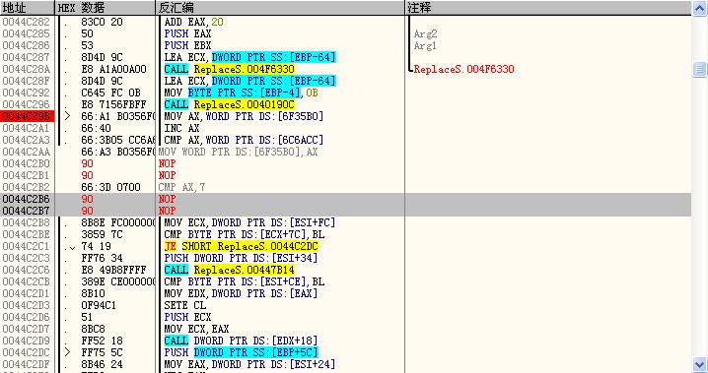
Task: Click the Arg2 comment
Action: point(425,33)
